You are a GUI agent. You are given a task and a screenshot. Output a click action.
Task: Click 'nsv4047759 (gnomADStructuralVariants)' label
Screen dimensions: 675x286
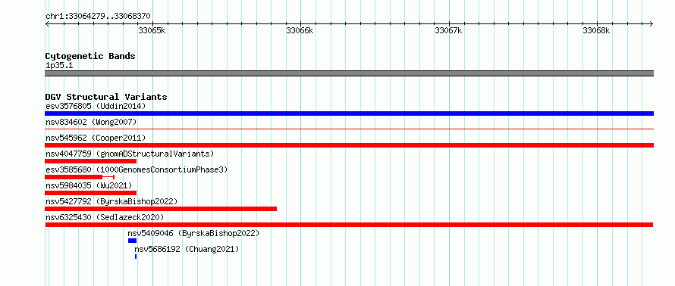pos(130,154)
